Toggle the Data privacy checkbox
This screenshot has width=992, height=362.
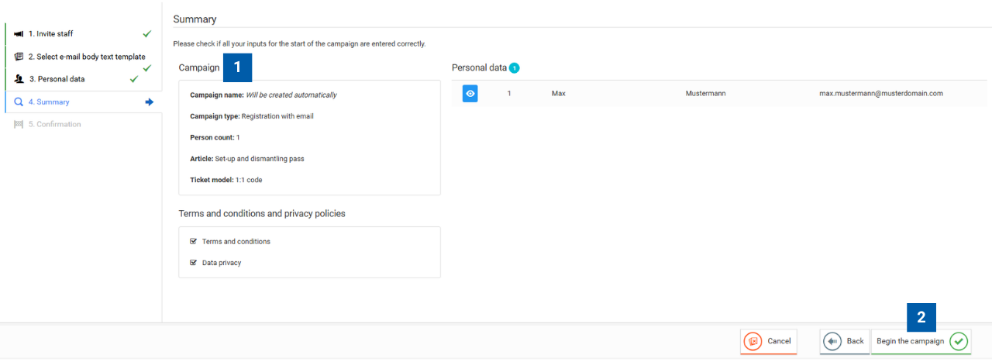[x=193, y=263]
